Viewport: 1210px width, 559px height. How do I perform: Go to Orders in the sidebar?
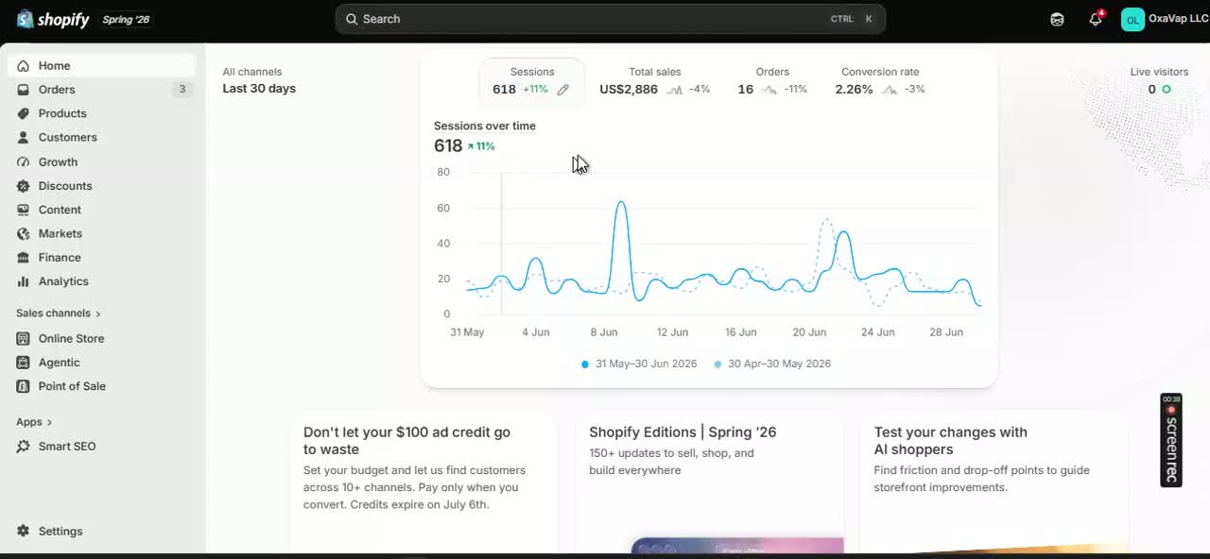pyautogui.click(x=101, y=90)
